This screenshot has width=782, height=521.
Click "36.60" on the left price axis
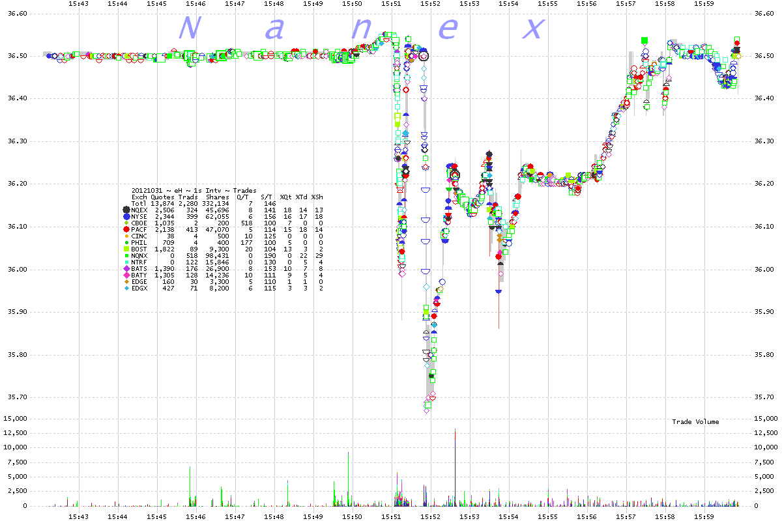(x=16, y=13)
